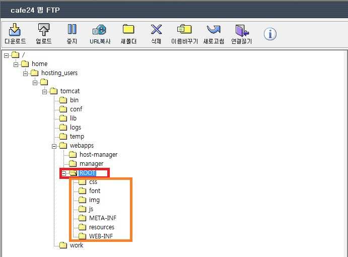Open the lib folder
This screenshot has height=257, width=348.
click(x=73, y=118)
